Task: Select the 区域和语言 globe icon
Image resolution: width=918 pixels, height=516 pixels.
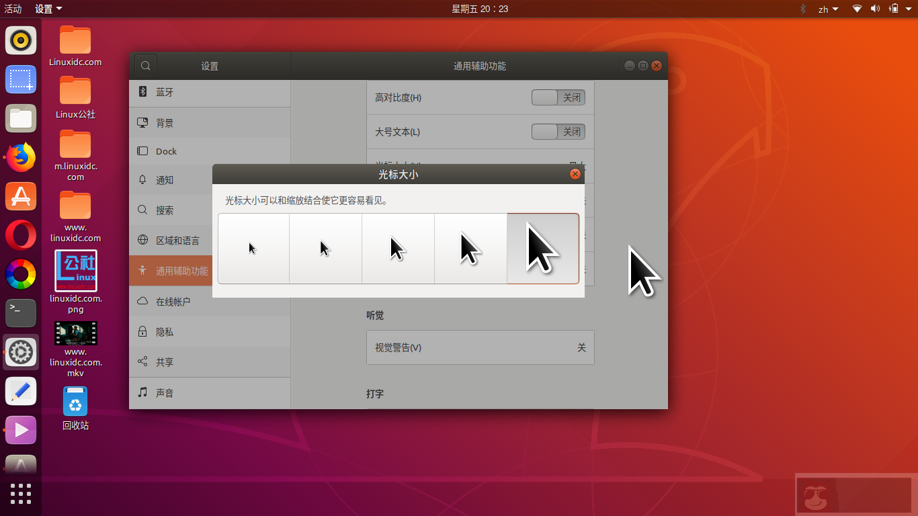Action: (142, 240)
